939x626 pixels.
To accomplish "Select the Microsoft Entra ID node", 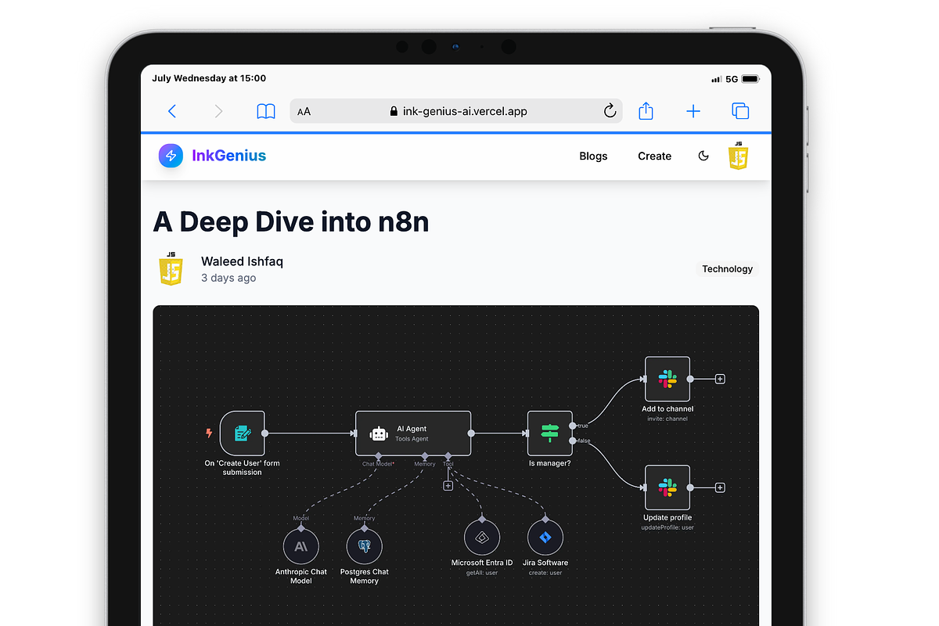I will (x=482, y=538).
